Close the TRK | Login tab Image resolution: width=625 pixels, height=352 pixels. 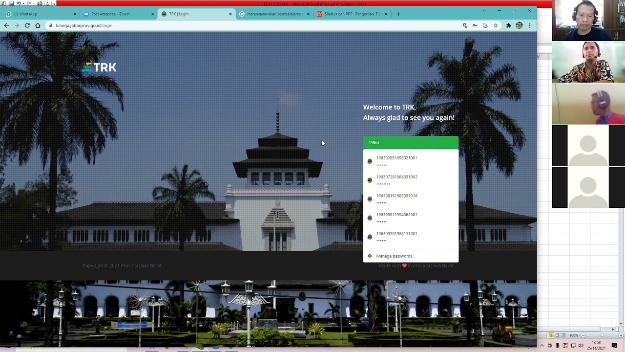(230, 14)
